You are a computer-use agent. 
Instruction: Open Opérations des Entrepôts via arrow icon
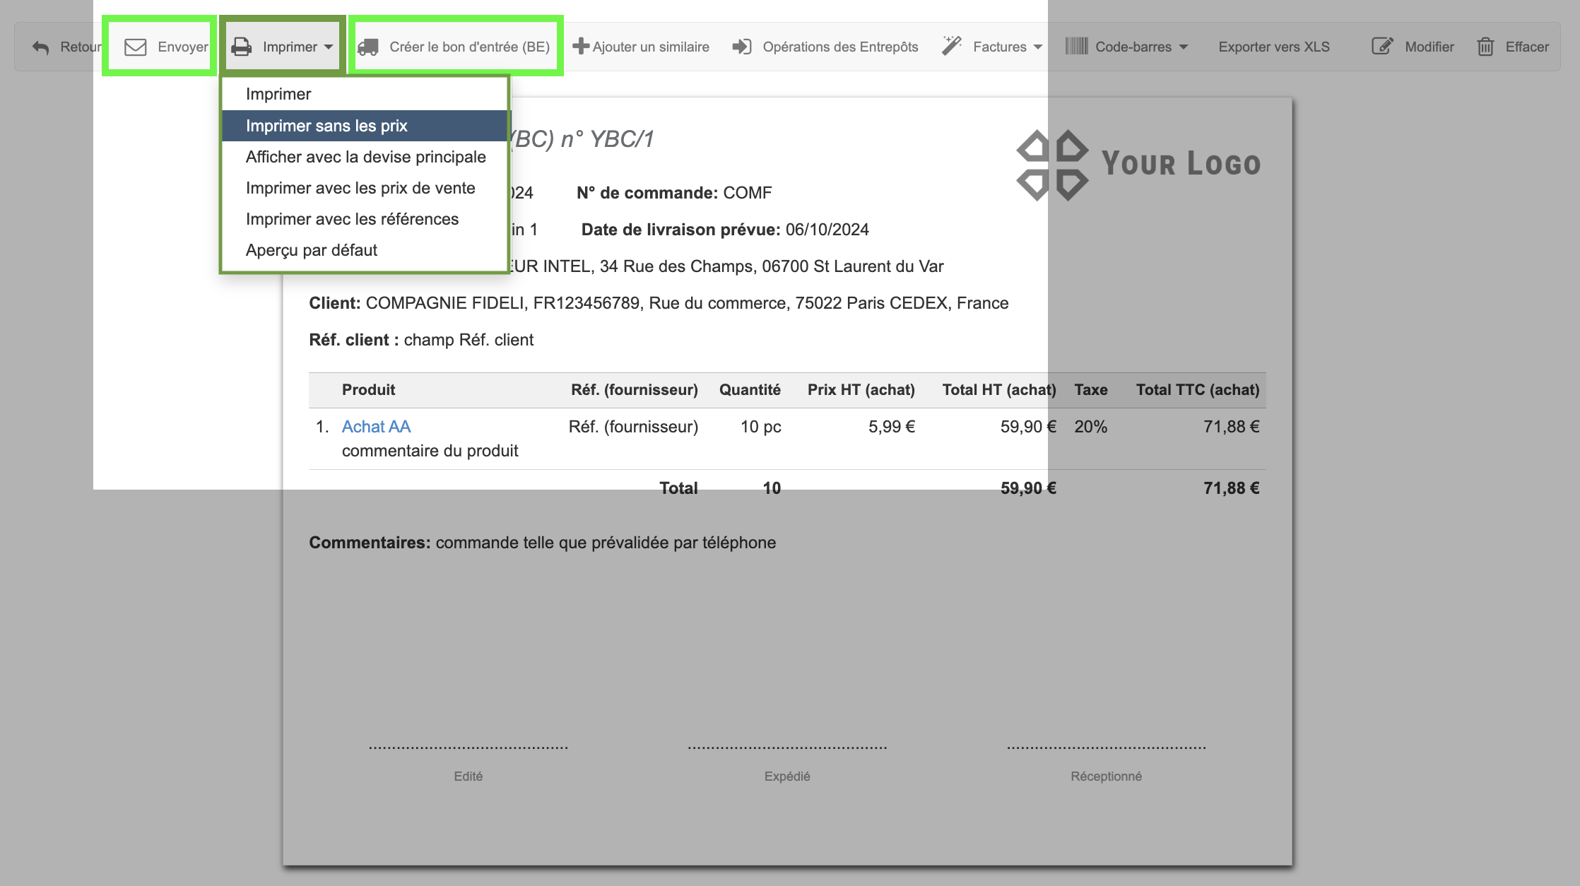[741, 46]
